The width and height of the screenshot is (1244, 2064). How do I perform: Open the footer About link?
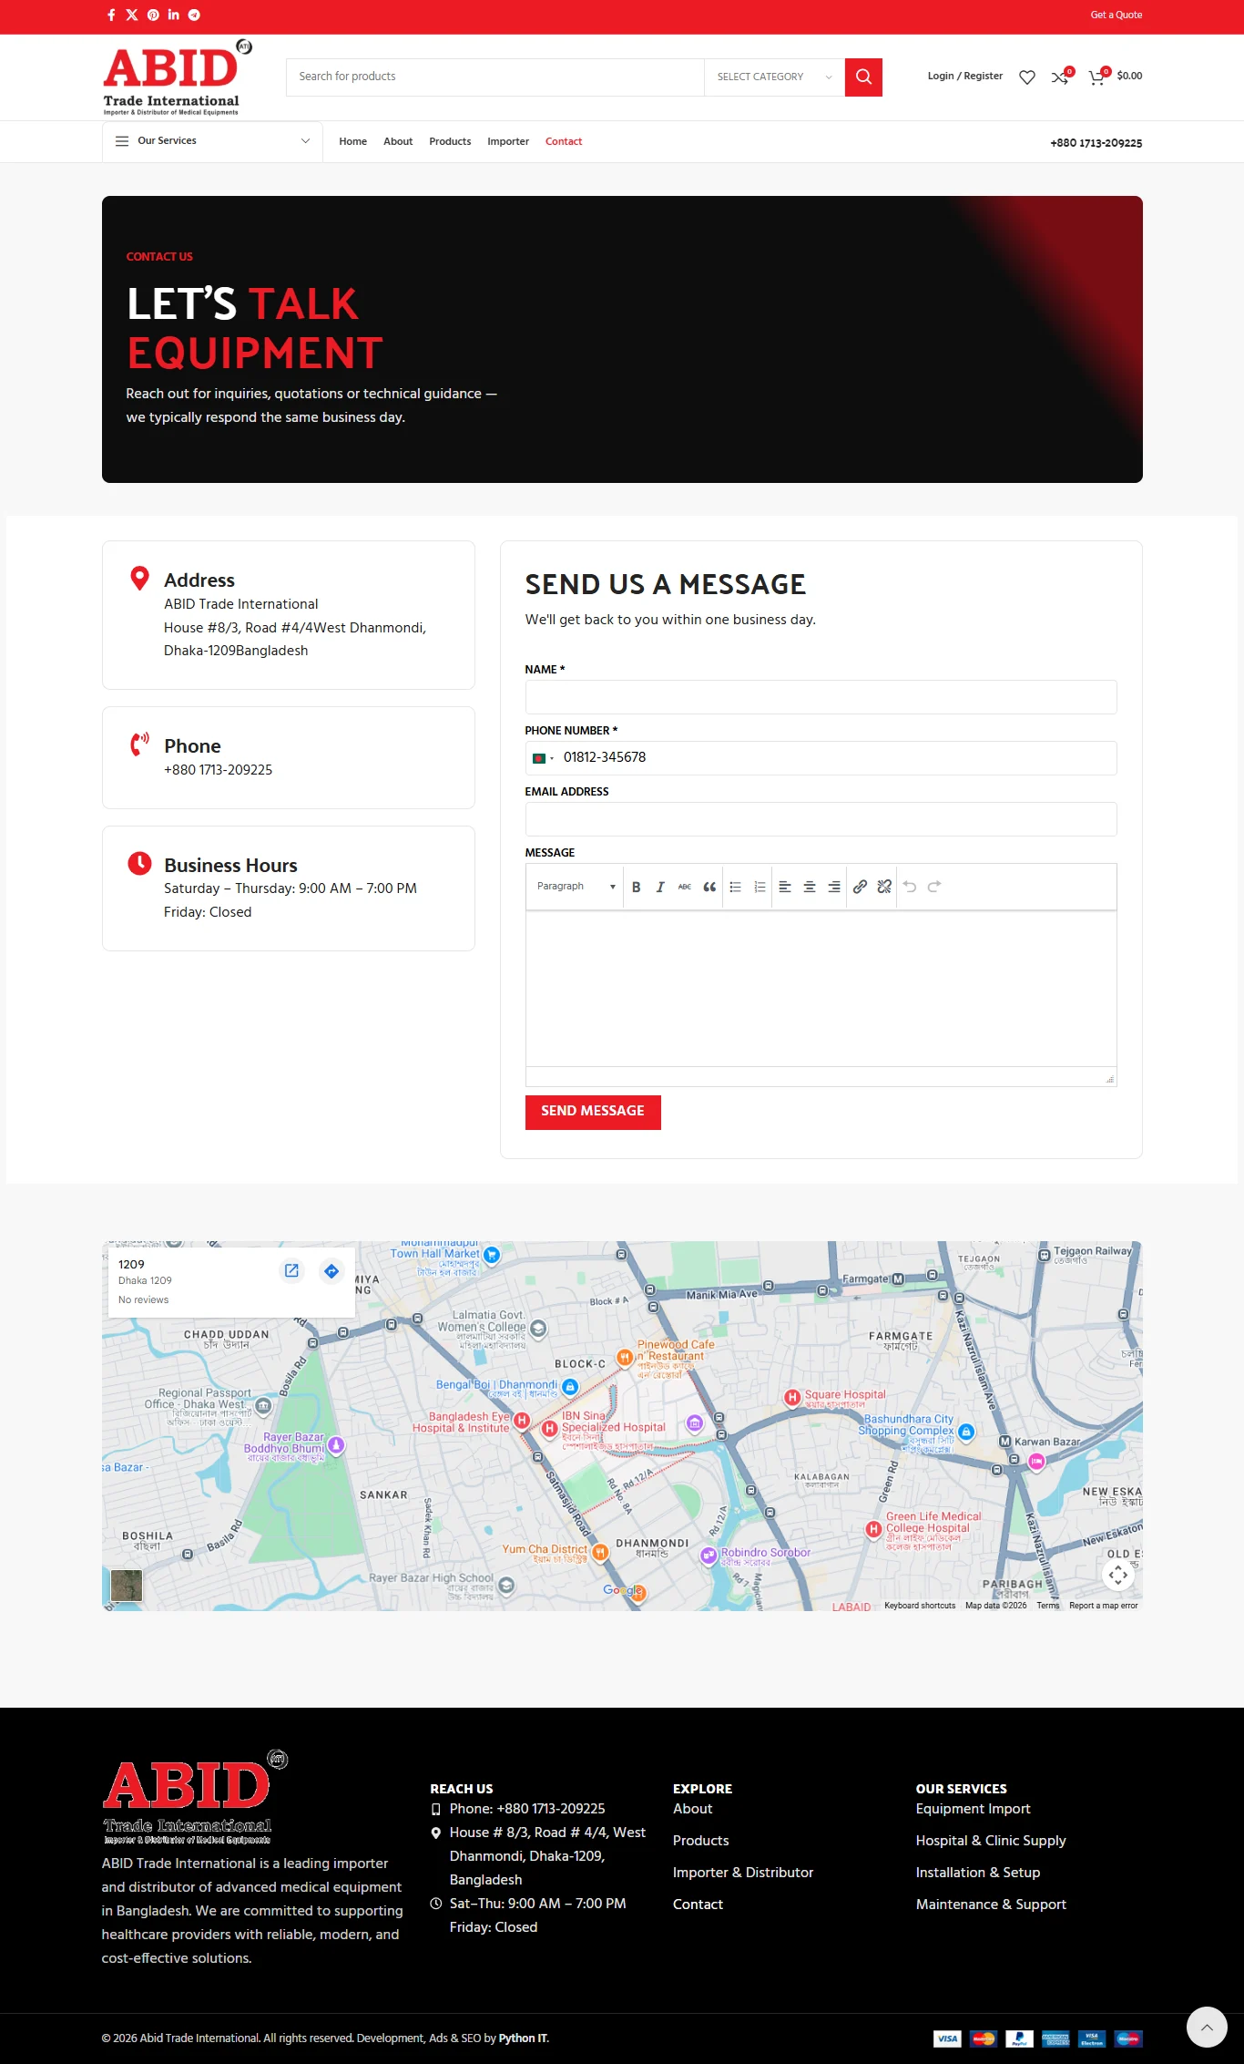tap(692, 1809)
